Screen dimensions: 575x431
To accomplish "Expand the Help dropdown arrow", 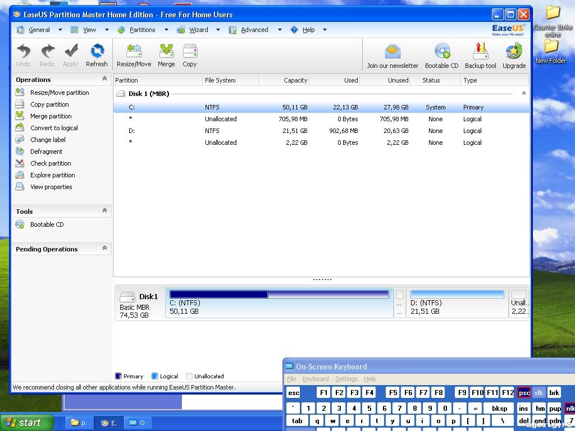I will 325,30.
